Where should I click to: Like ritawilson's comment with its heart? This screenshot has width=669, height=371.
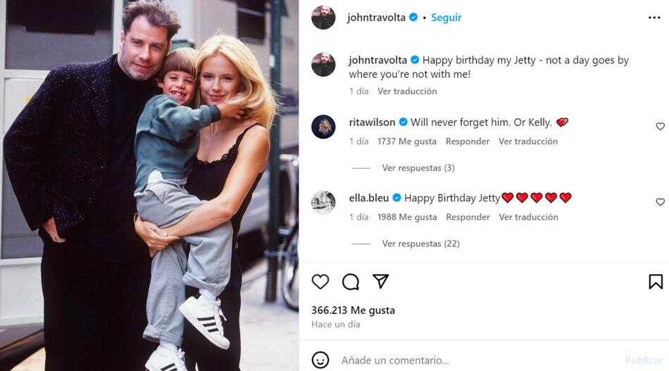point(660,126)
